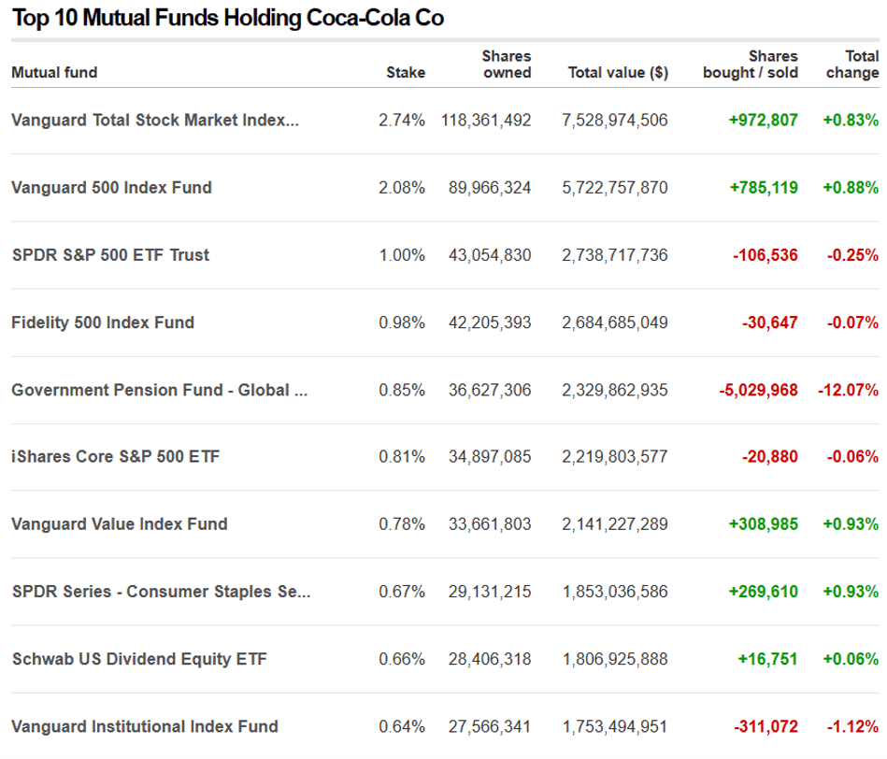The height and width of the screenshot is (759, 887).
Task: Open SPDR Series - Consumer Staples fund
Action: coord(161,592)
